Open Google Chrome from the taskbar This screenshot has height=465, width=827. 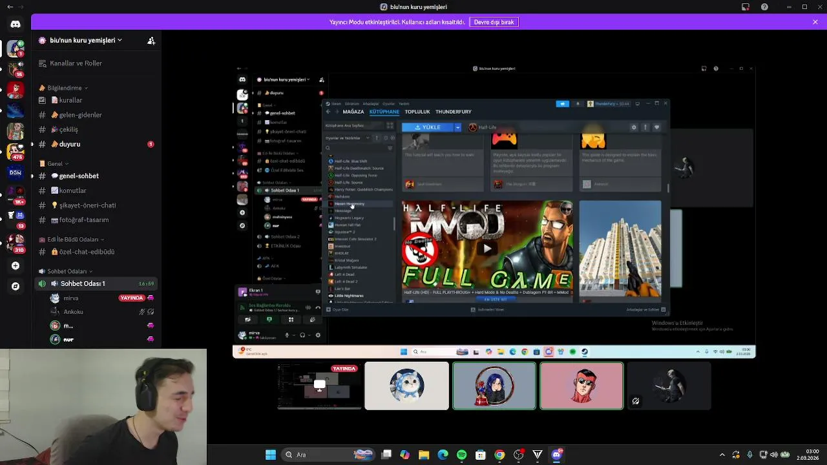pos(499,455)
